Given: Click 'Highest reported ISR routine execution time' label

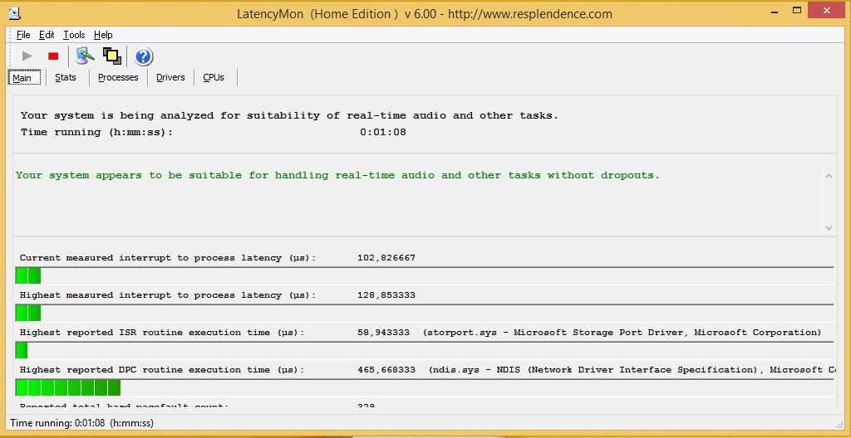Looking at the screenshot, I should (x=162, y=333).
